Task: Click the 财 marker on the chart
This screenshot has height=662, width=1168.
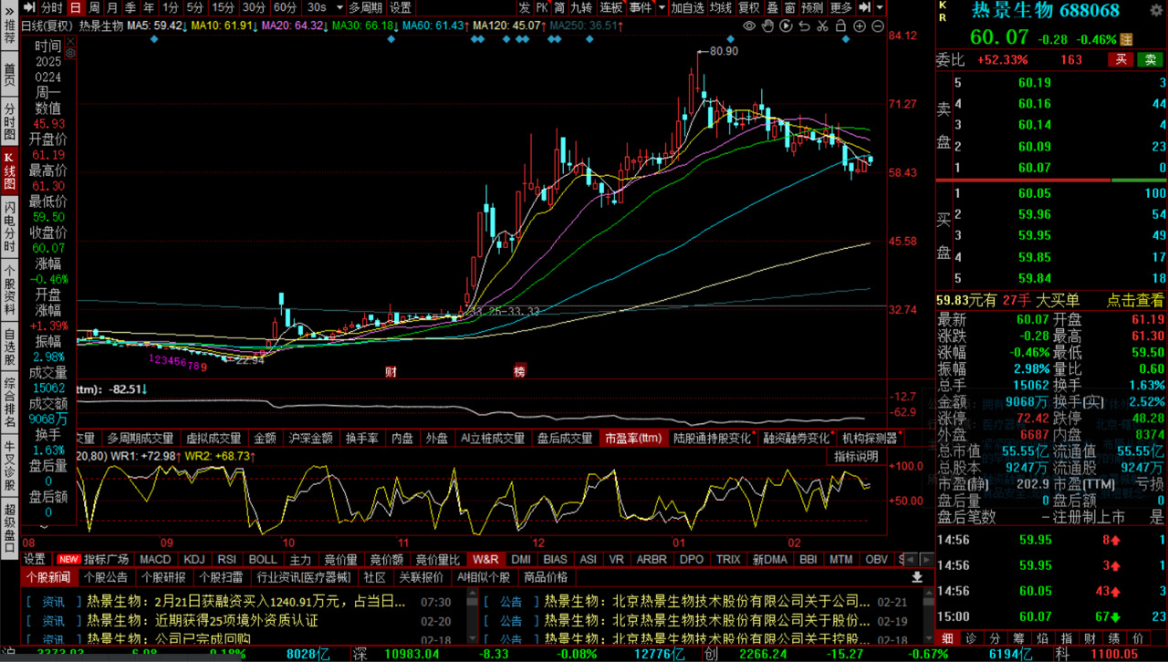Action: coord(391,371)
